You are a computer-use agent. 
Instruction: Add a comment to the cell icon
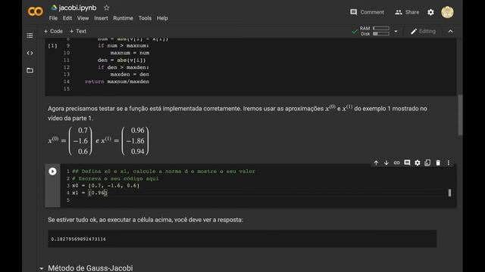(x=407, y=163)
